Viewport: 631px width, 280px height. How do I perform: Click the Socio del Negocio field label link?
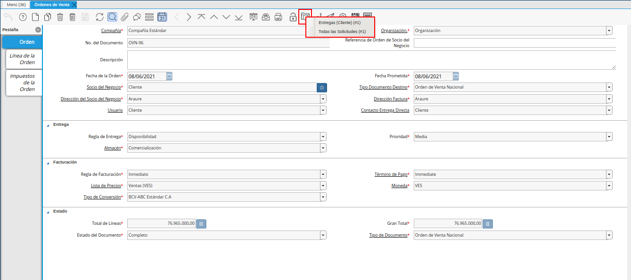point(104,87)
